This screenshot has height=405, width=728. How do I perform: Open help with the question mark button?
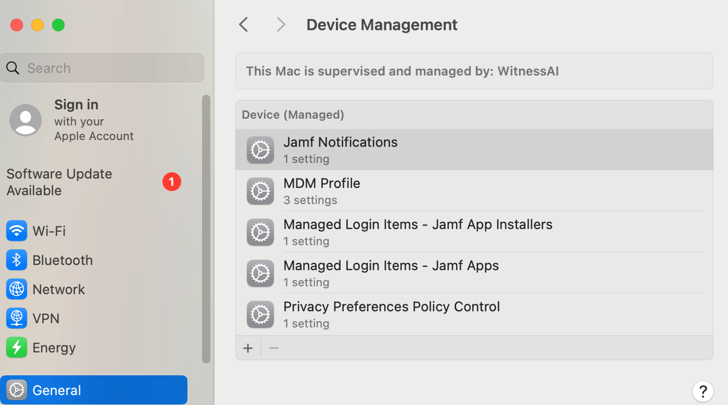tap(703, 391)
